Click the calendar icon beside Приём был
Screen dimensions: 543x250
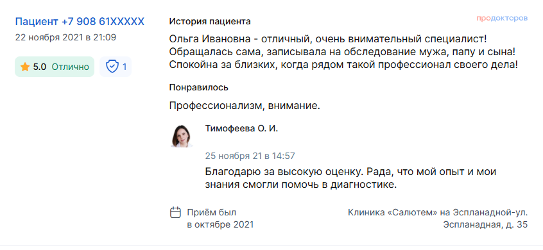click(176, 212)
